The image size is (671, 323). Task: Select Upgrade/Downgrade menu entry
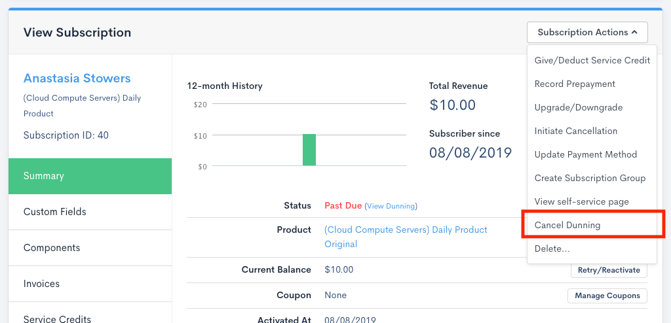(x=578, y=107)
